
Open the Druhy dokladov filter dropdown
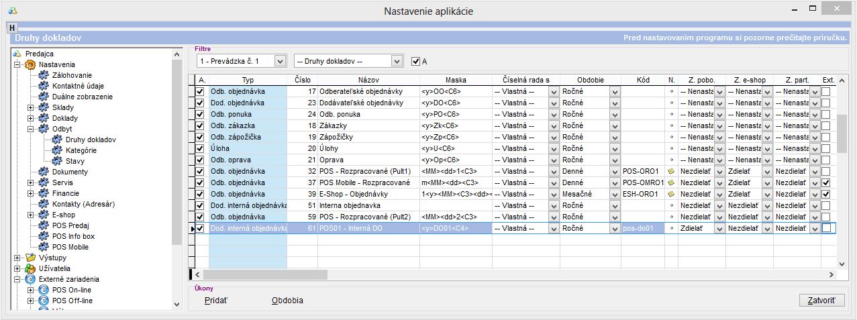[x=397, y=61]
